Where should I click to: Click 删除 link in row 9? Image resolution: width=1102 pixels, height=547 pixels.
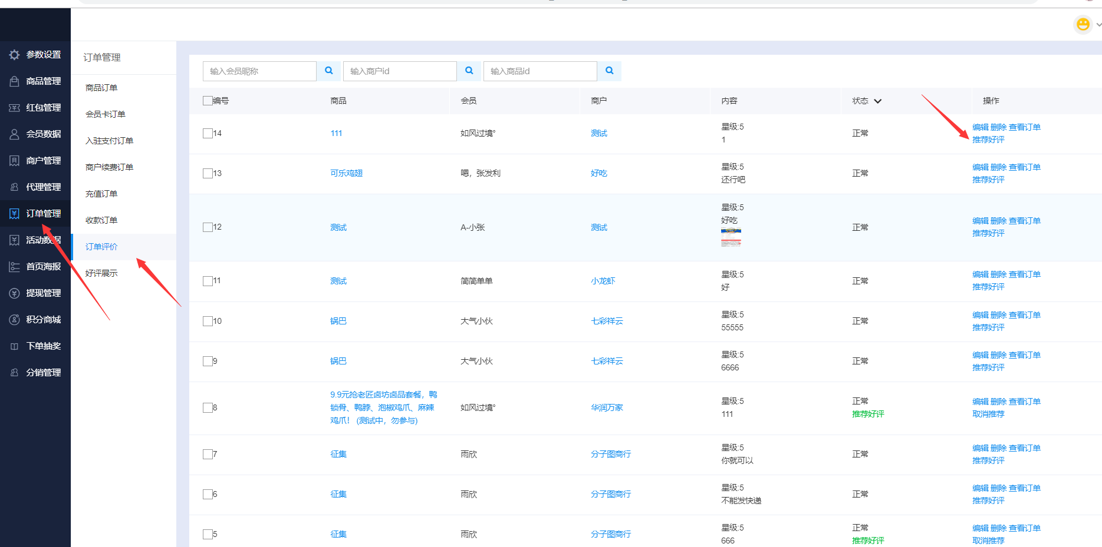[x=998, y=355]
